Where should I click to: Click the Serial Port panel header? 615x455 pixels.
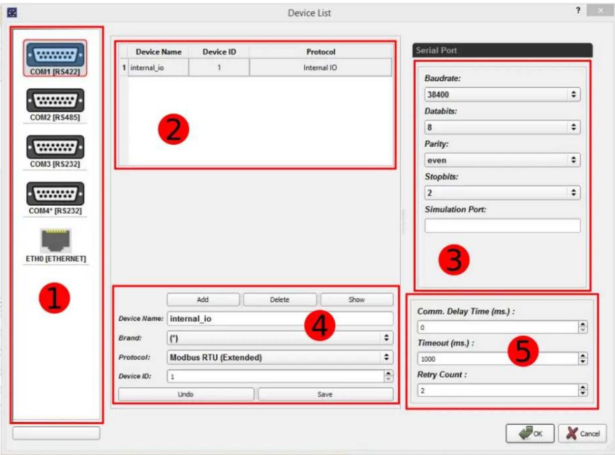pyautogui.click(x=502, y=51)
